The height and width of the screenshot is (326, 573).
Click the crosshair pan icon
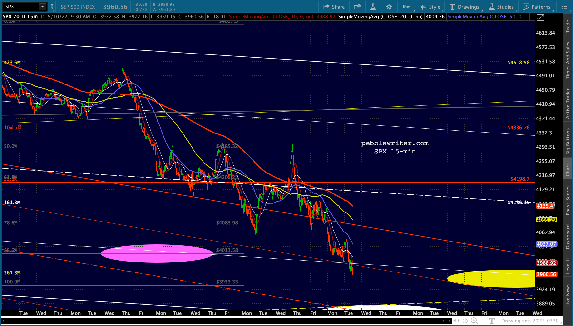pos(465,321)
